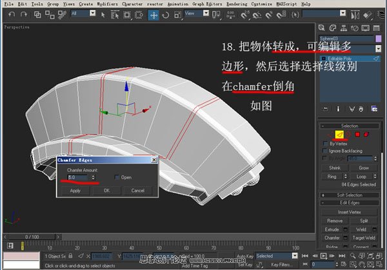Viewport: 387px width, 270px height.
Task: Open Mini Curve Editor icon left of timeline
Action: point(10,246)
